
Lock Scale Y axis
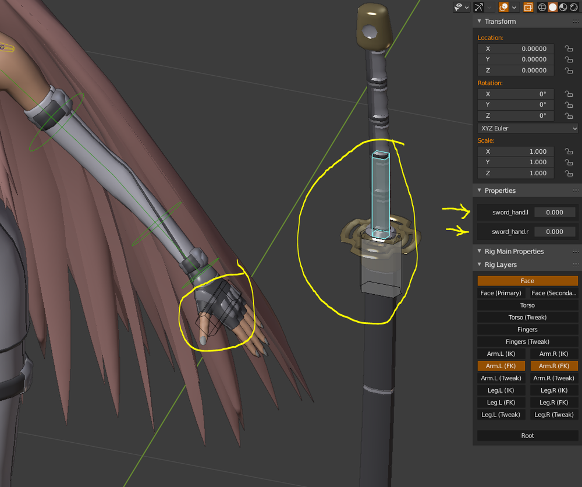(x=569, y=162)
